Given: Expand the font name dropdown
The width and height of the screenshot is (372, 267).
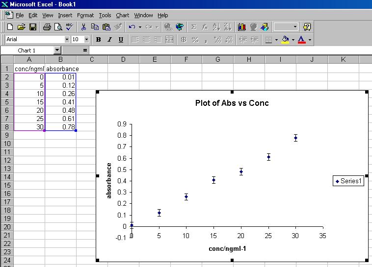Looking at the screenshot, I should (x=67, y=39).
